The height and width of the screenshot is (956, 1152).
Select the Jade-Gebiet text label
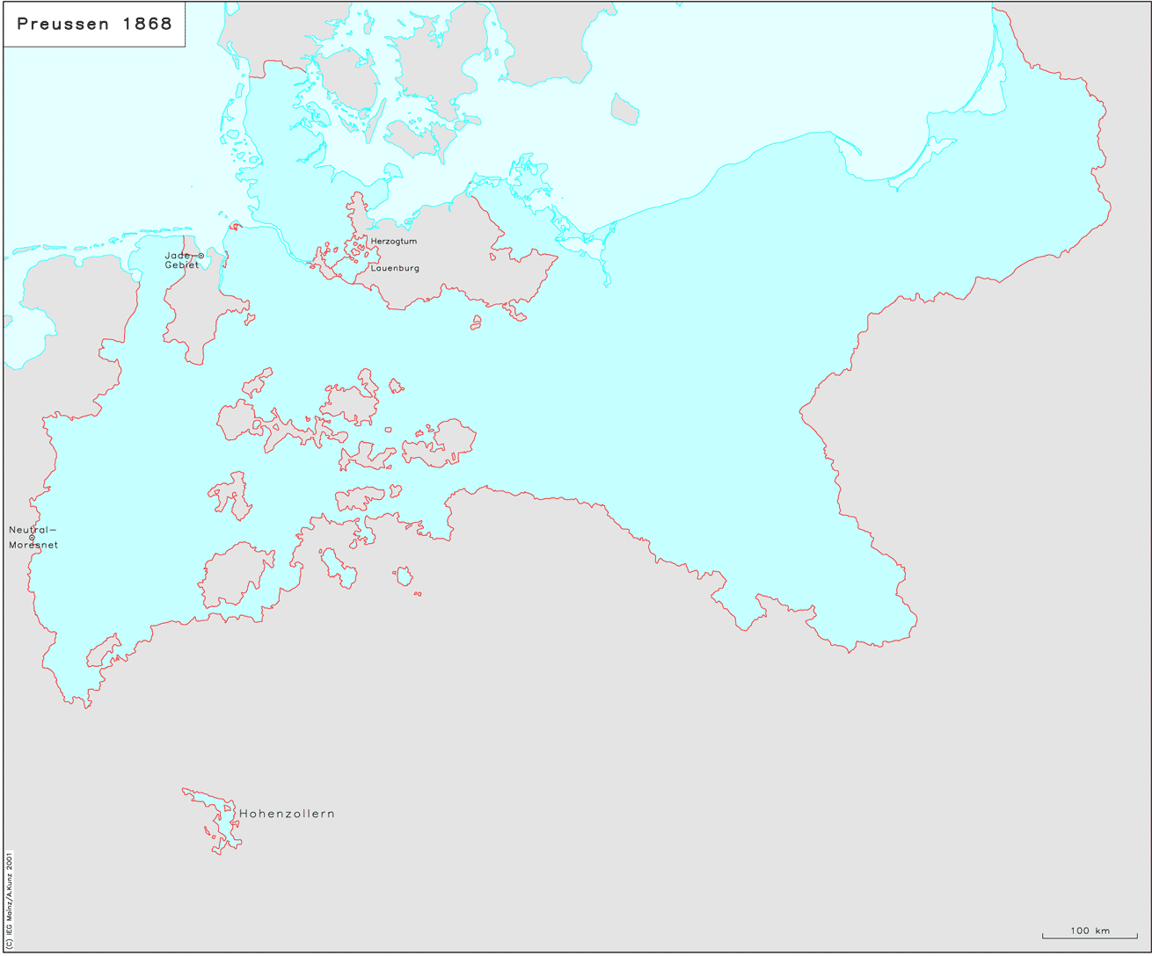pos(180,260)
